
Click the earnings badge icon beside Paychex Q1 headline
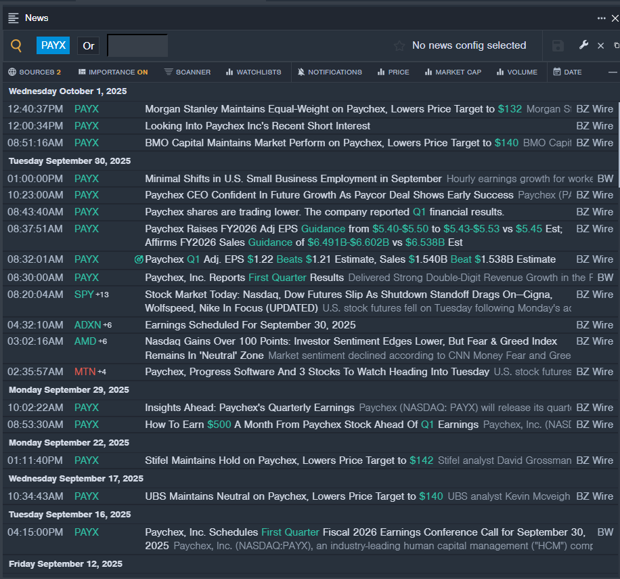(139, 259)
